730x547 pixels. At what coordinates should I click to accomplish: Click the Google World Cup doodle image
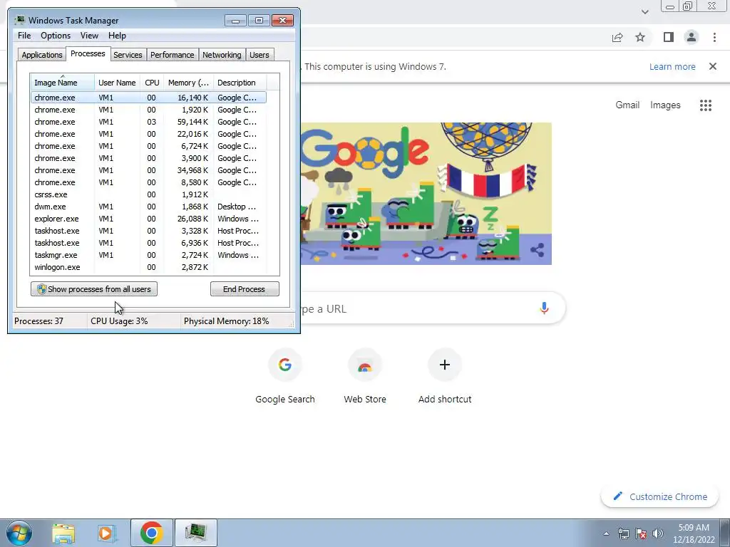(x=426, y=194)
